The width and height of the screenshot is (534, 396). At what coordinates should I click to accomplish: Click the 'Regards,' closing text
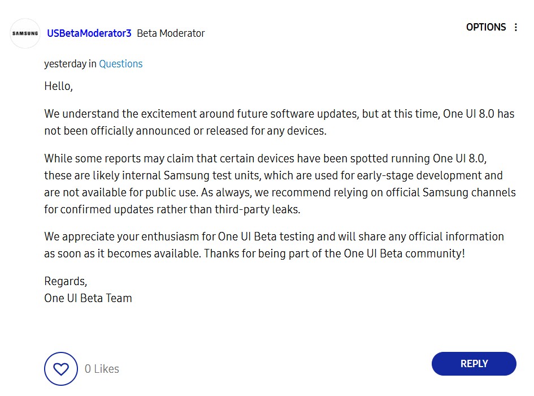click(x=66, y=281)
